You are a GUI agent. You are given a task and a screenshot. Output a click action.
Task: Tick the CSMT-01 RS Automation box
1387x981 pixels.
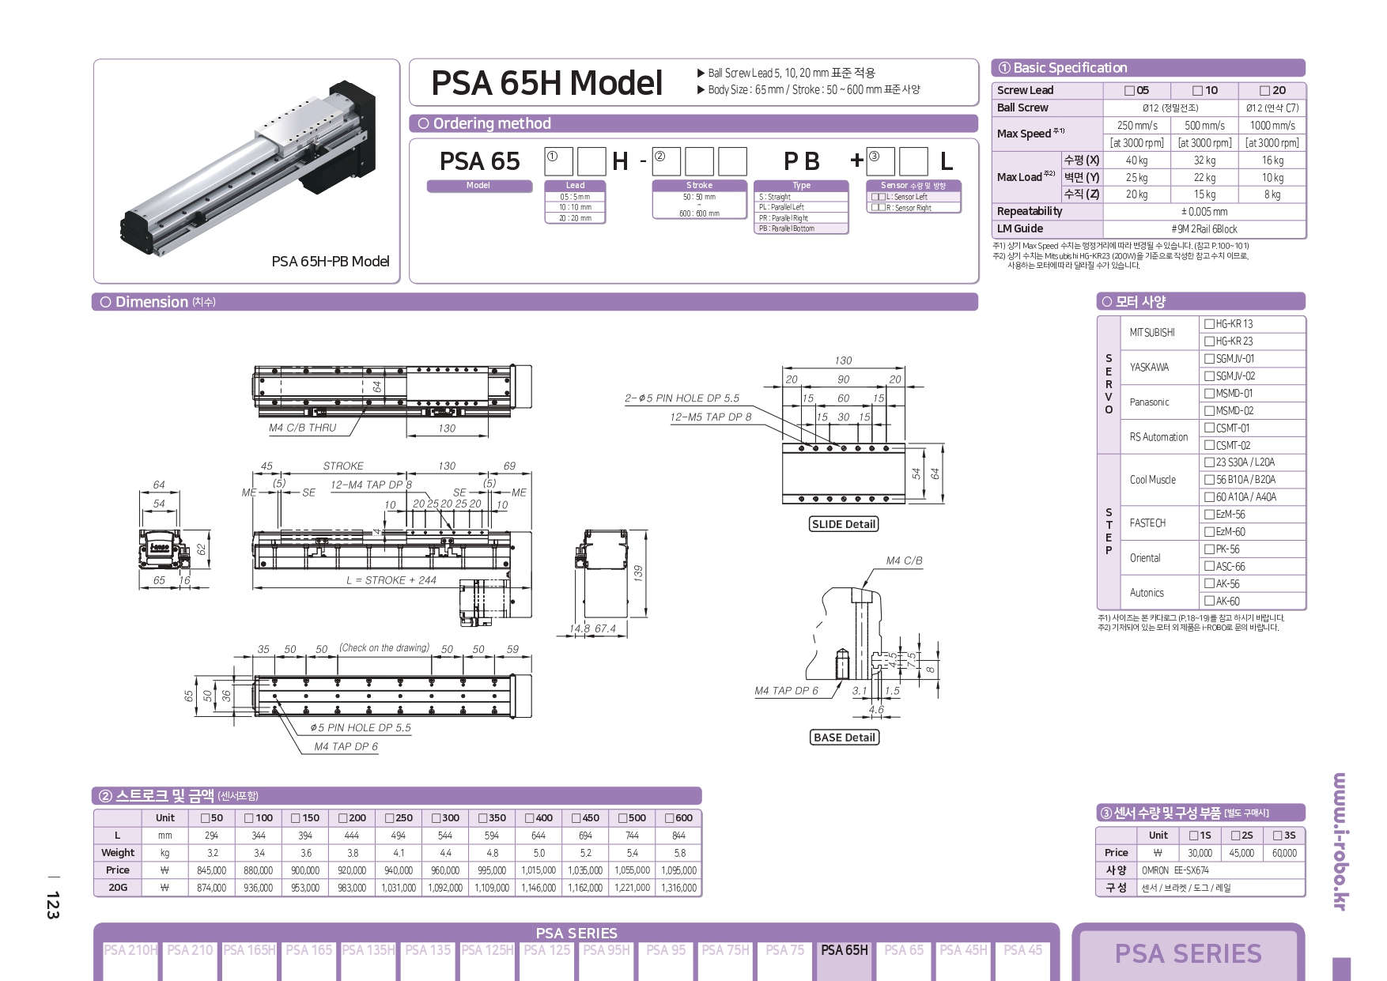pyautogui.click(x=1209, y=428)
